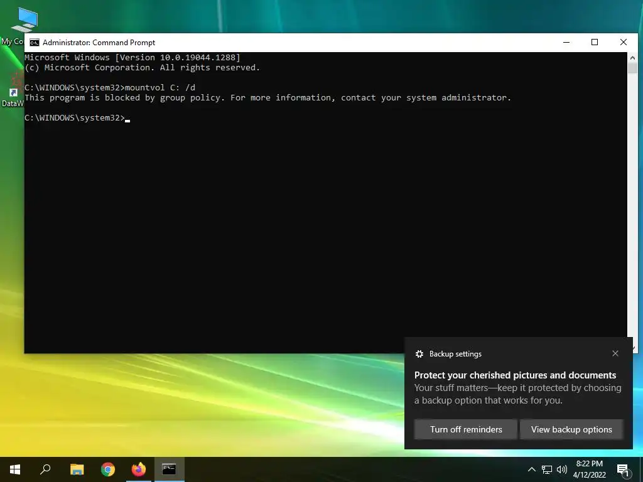This screenshot has height=482, width=643.
Task: Click Turn off reminders button
Action: 466,429
